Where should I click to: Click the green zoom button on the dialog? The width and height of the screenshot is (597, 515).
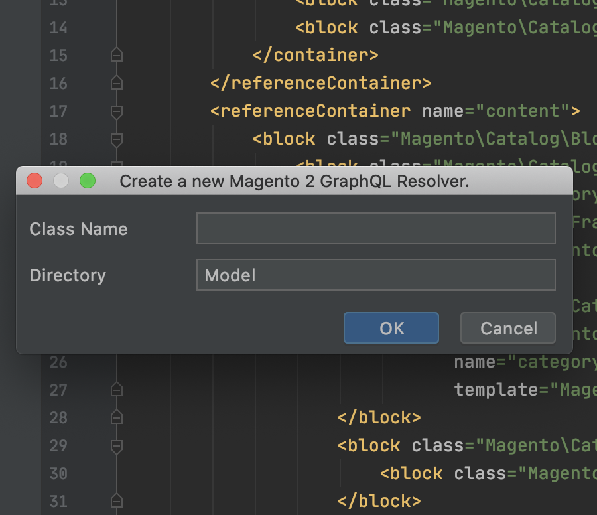click(x=88, y=181)
